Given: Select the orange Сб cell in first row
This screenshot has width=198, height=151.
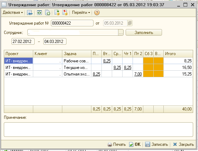Looking at the screenshot, I should coord(148,61).
